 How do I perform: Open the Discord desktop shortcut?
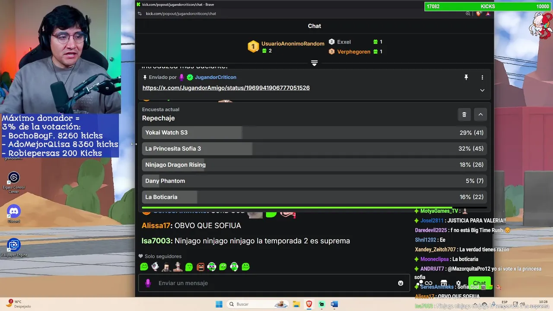(x=14, y=214)
